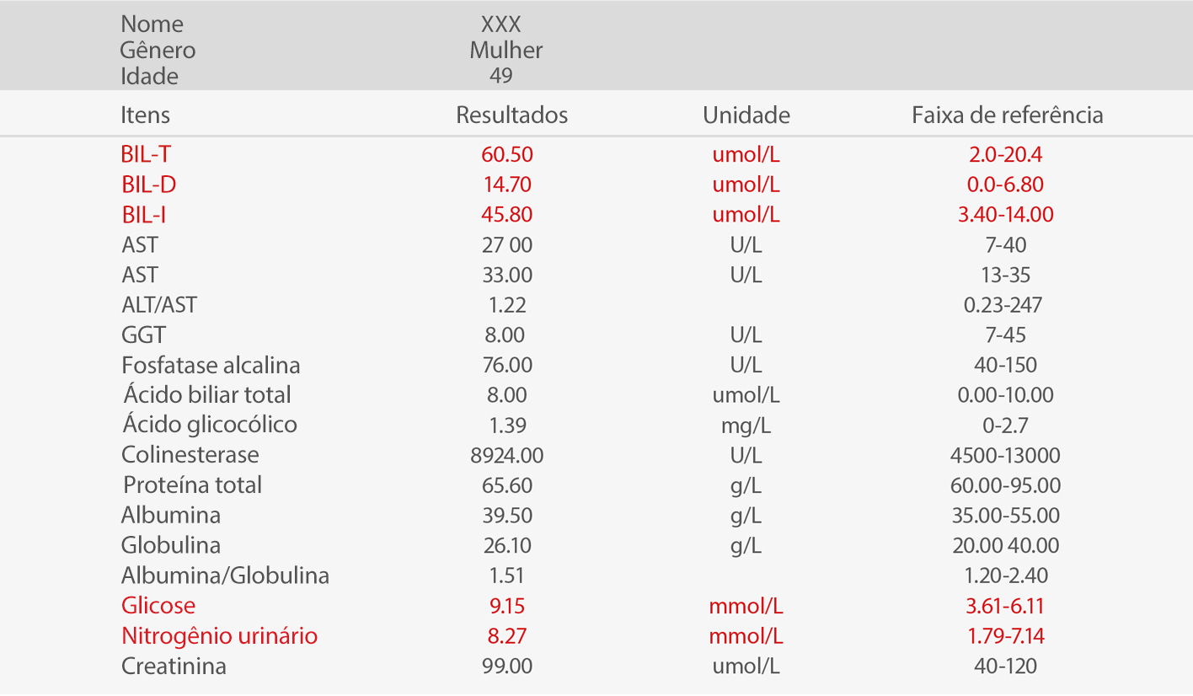Click the patient gender value Mulher
The image size is (1193, 696).
tap(506, 51)
